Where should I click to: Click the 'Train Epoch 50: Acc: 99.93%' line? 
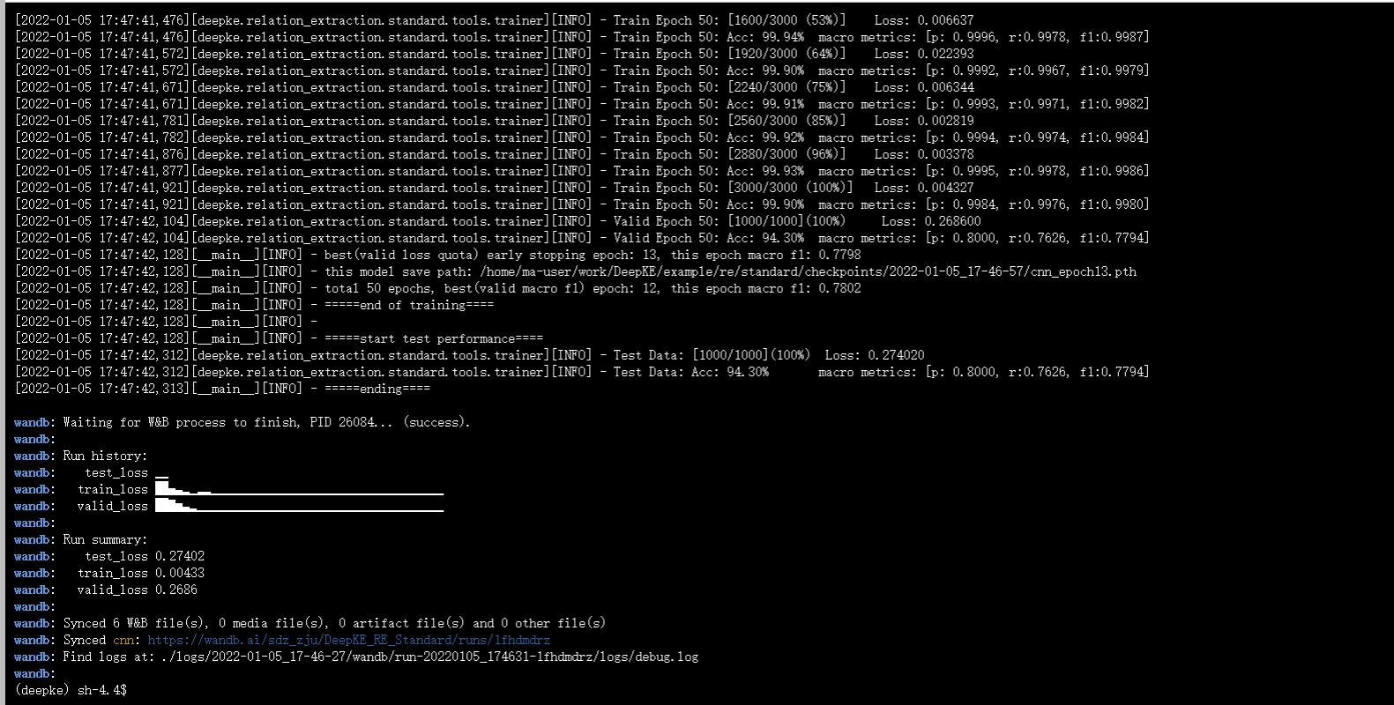click(x=582, y=171)
